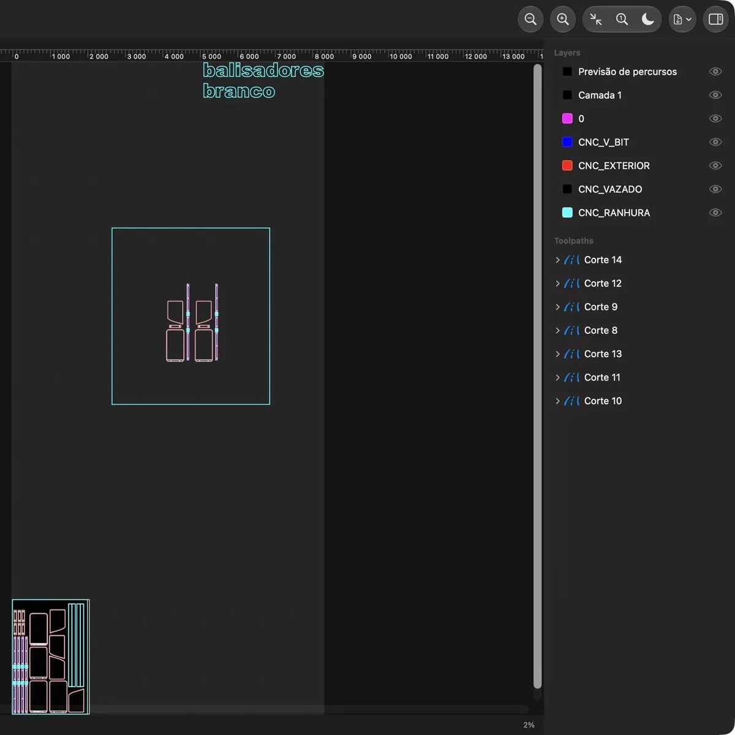Click the cyan CNC_RANHURA color swatch

click(x=567, y=213)
